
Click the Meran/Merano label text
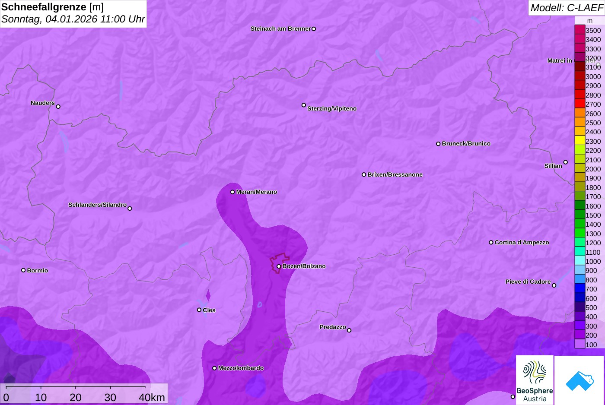[256, 192]
